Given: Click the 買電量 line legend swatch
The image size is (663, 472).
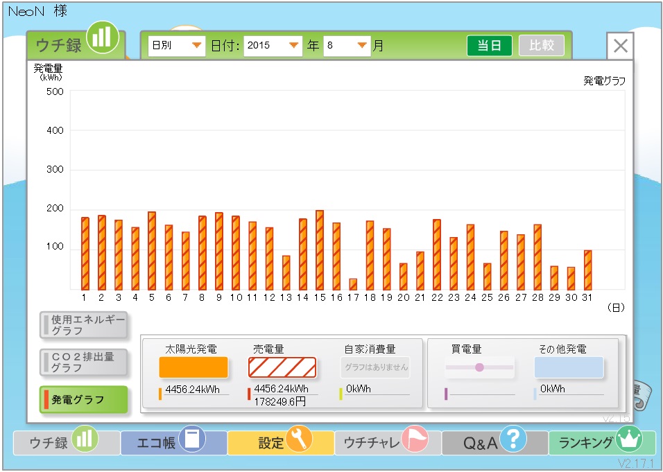Looking at the screenshot, I should point(479,367).
